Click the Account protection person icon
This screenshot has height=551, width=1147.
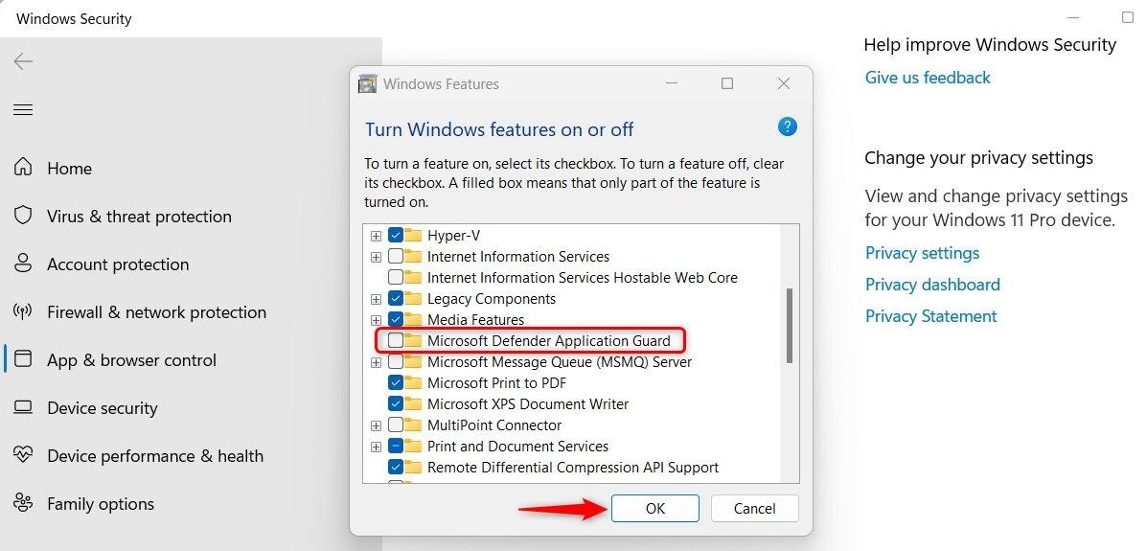coord(23,264)
